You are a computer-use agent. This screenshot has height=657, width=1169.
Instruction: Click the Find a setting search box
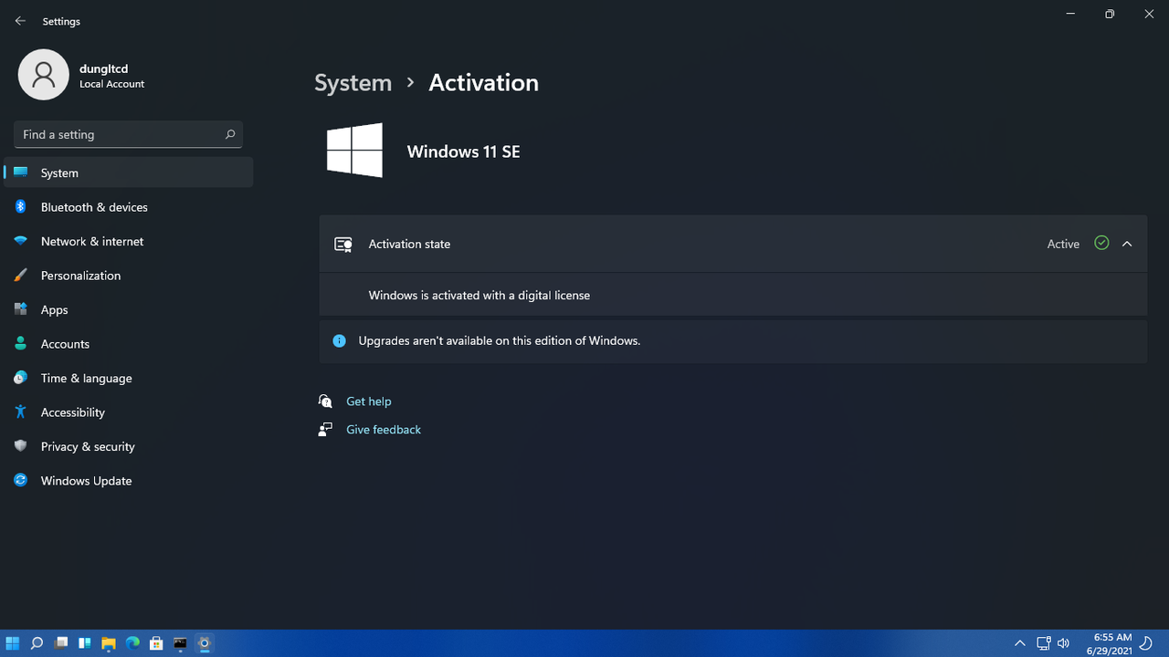point(128,134)
